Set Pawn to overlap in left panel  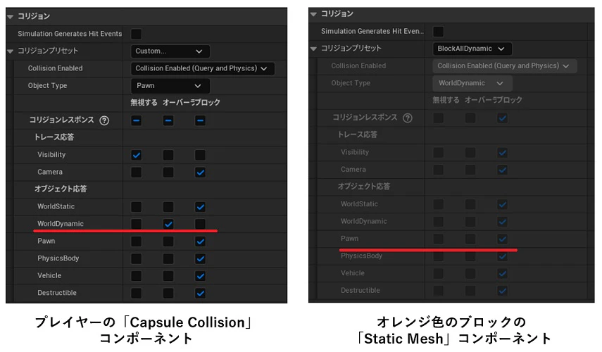168,241
